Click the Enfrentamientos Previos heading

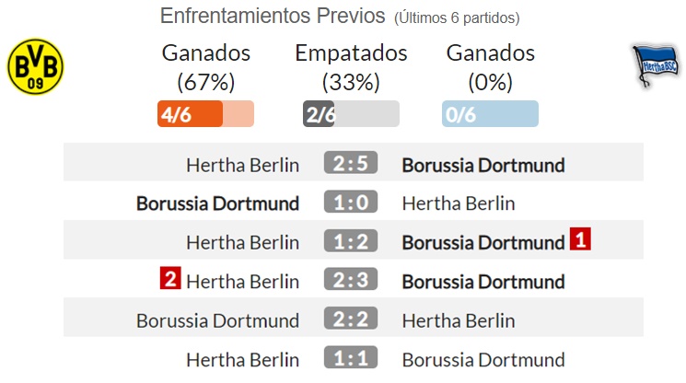(273, 16)
